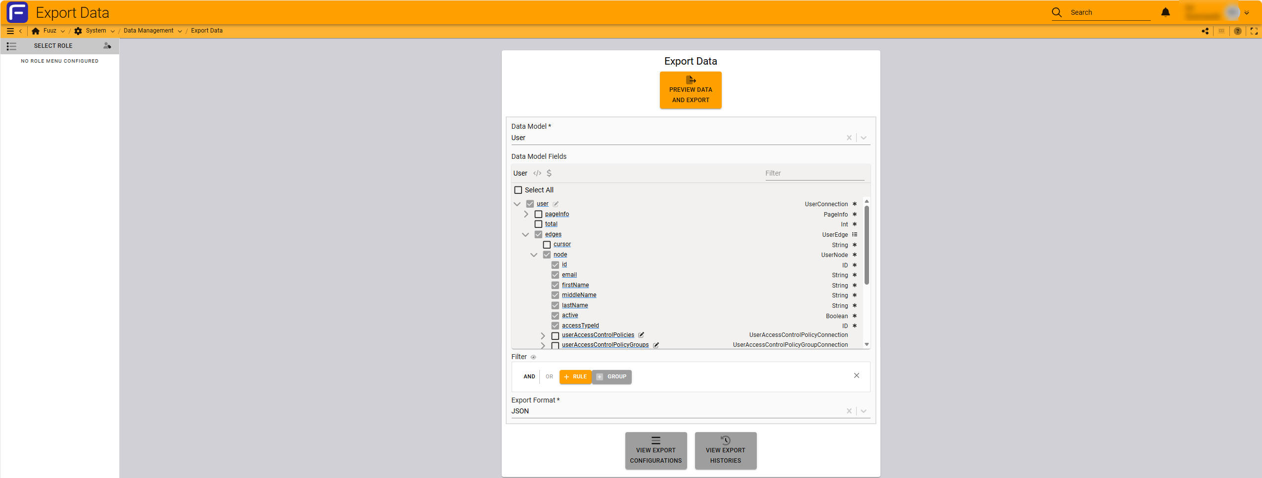Expand the pageInfo tree node
Screen dimensions: 1262x478
(x=526, y=214)
